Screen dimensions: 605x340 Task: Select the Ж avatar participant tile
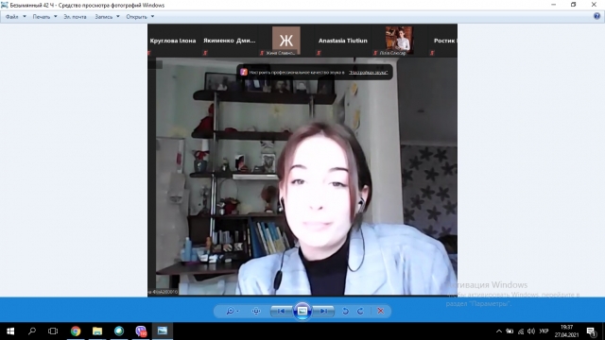[x=285, y=41]
